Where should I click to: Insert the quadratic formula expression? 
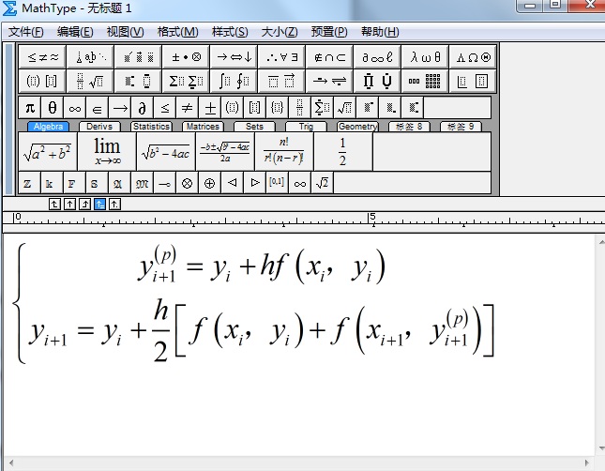[224, 151]
